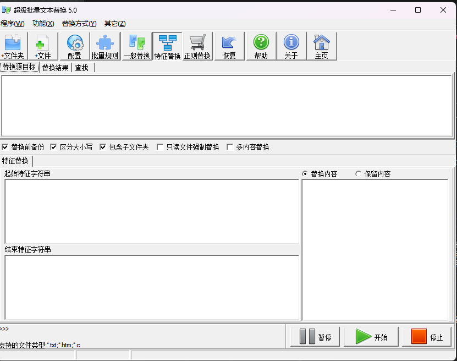The image size is (457, 361).
Task: Open the 主页 homepage icon
Action: [322, 46]
